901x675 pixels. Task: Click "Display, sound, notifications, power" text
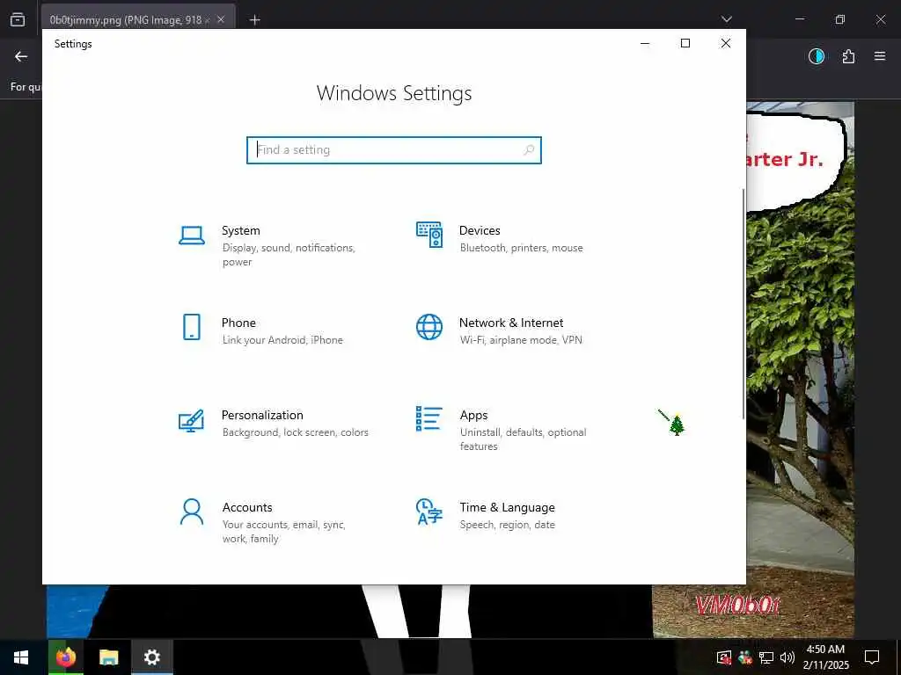click(289, 255)
